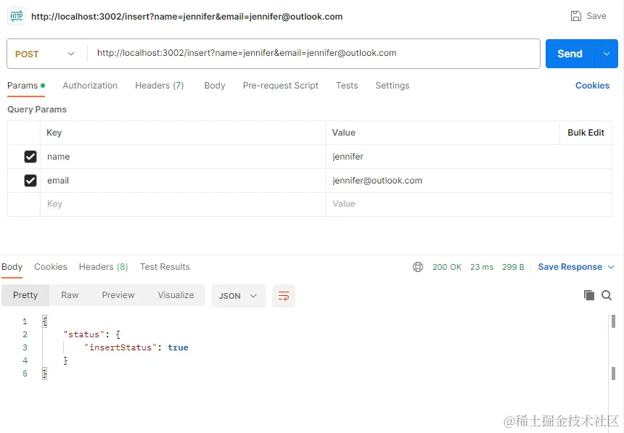Click the 'jennifer' name value cell
Screen dimensions: 624x433
[469, 157]
